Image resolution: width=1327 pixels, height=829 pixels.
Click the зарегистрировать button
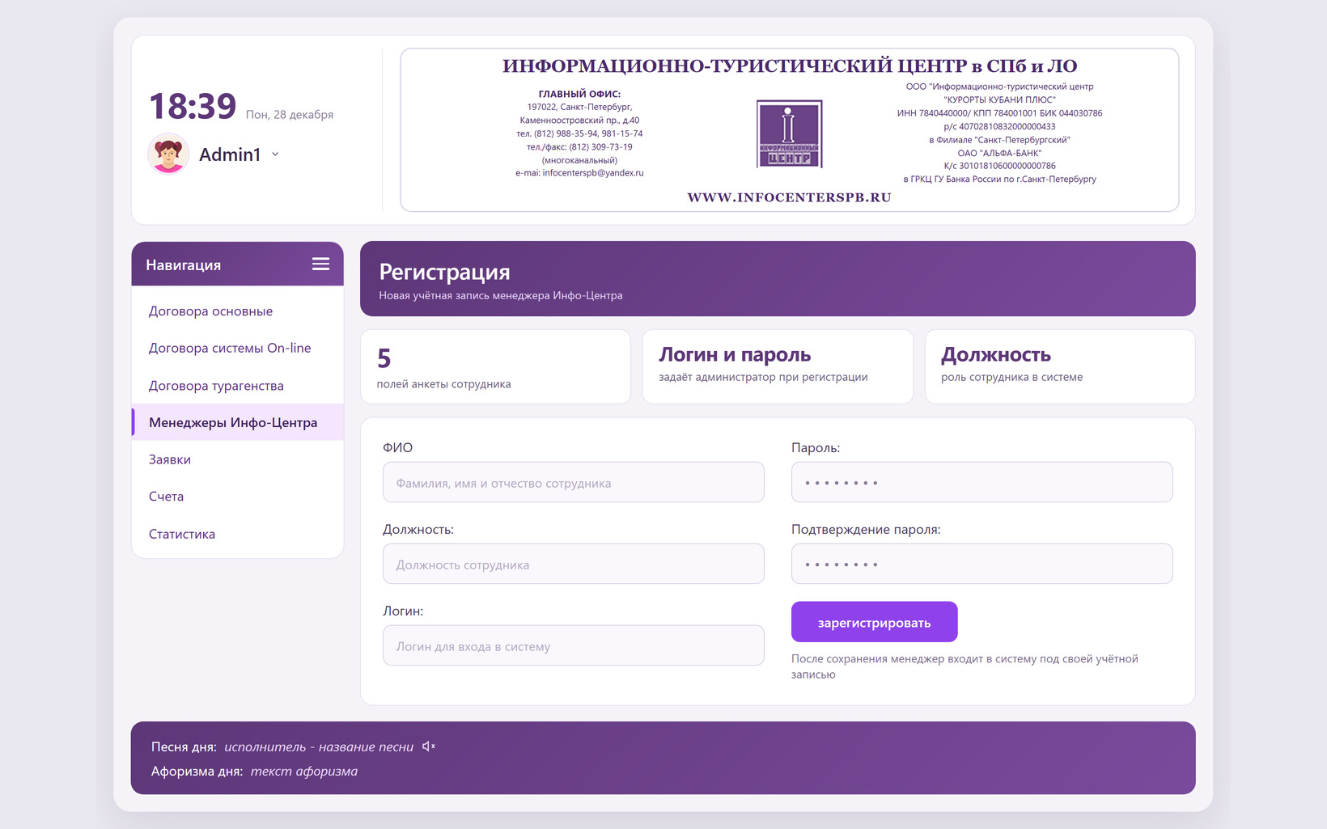874,622
